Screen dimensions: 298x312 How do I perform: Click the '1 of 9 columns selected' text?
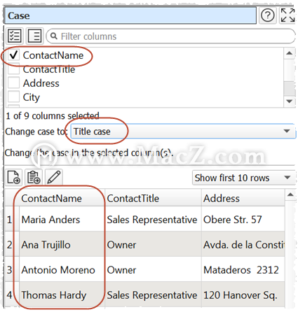click(53, 115)
